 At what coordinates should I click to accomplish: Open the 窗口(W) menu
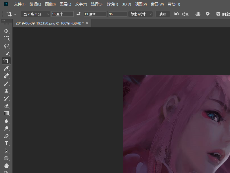tap(157, 4)
